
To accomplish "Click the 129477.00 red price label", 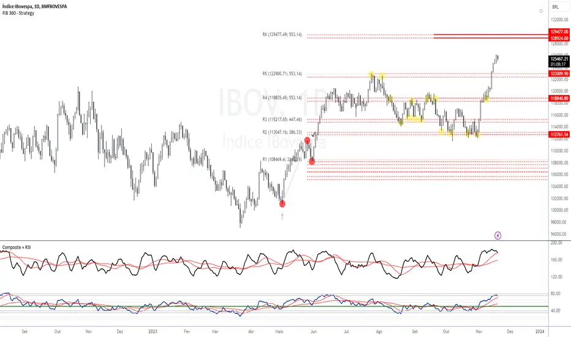I will 559,32.
